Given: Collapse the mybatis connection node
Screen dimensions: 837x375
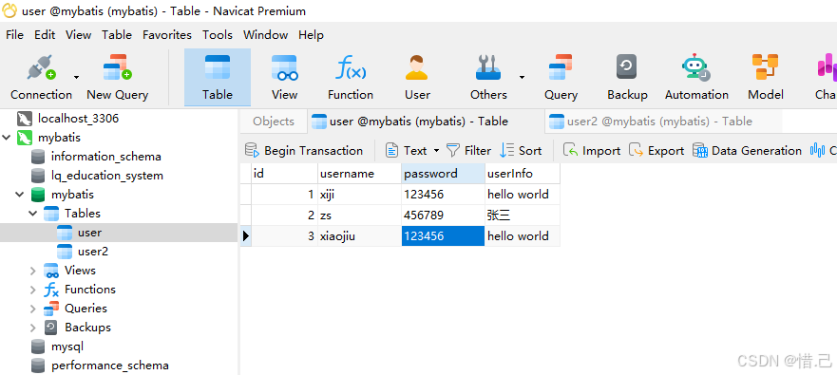Looking at the screenshot, I should (x=7, y=138).
